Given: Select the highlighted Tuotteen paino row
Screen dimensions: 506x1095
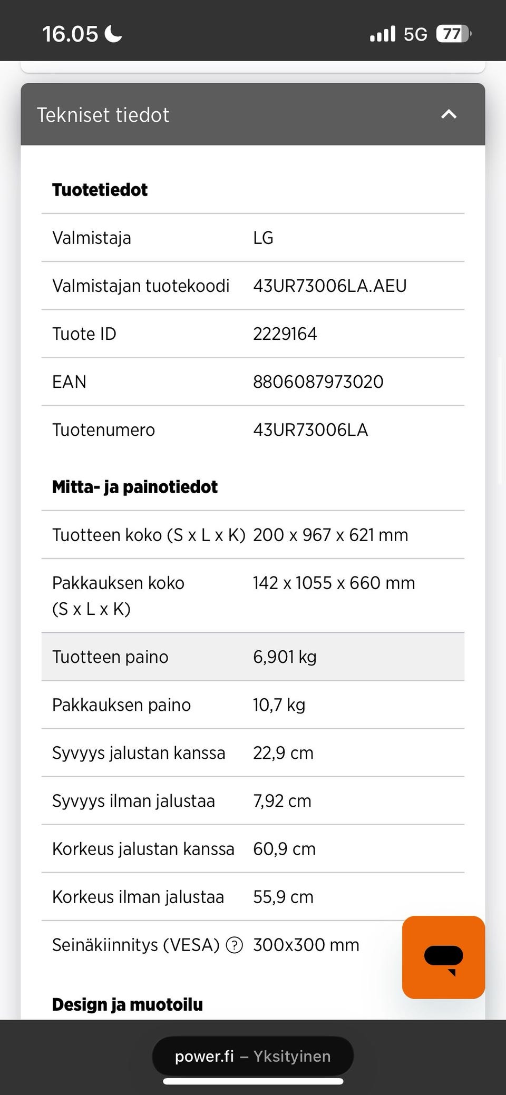Looking at the screenshot, I should coord(253,657).
